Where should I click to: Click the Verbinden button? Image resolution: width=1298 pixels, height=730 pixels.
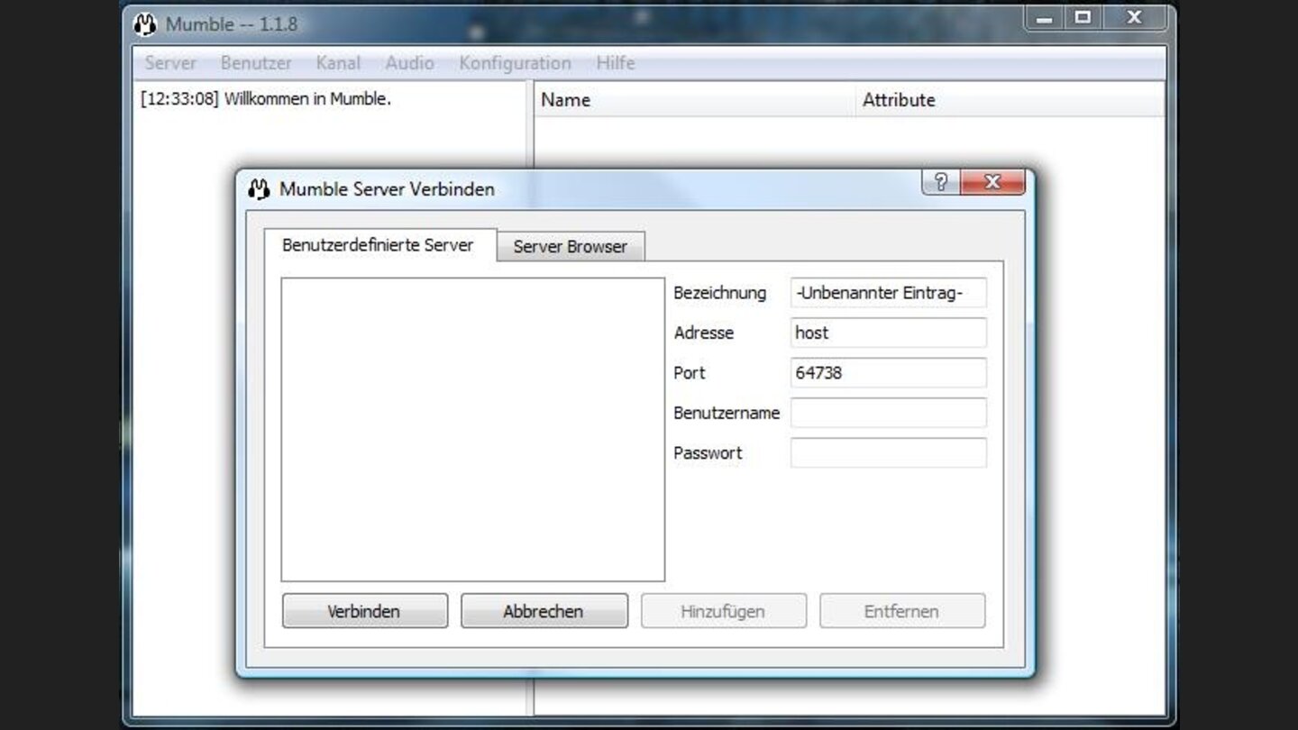[364, 611]
